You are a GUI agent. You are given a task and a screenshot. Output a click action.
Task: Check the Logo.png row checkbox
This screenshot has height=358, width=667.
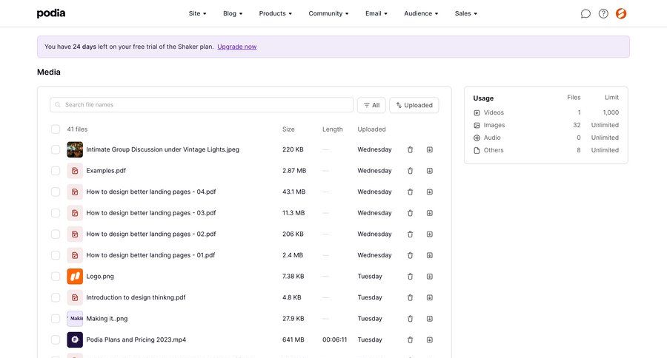[x=56, y=277]
